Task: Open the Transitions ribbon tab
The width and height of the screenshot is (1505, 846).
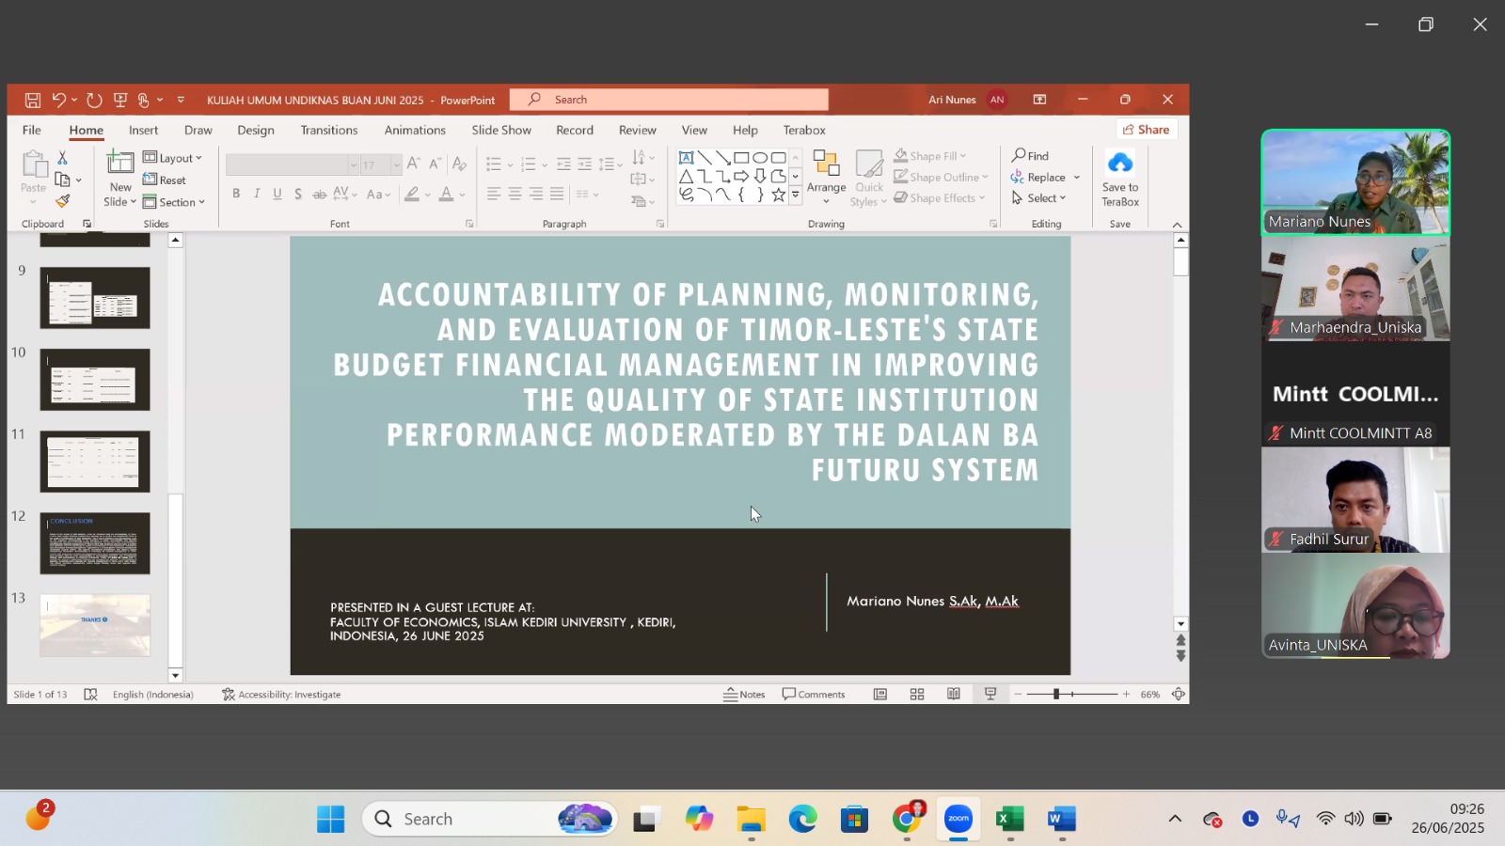Action: click(328, 131)
